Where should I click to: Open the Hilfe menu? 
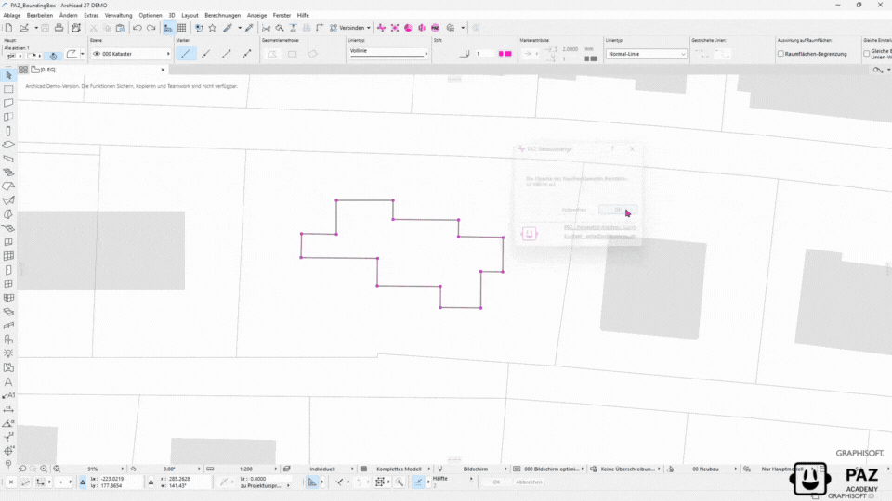click(303, 16)
